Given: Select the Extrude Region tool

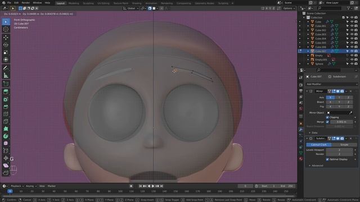Looking at the screenshot, I should click(x=6, y=92).
